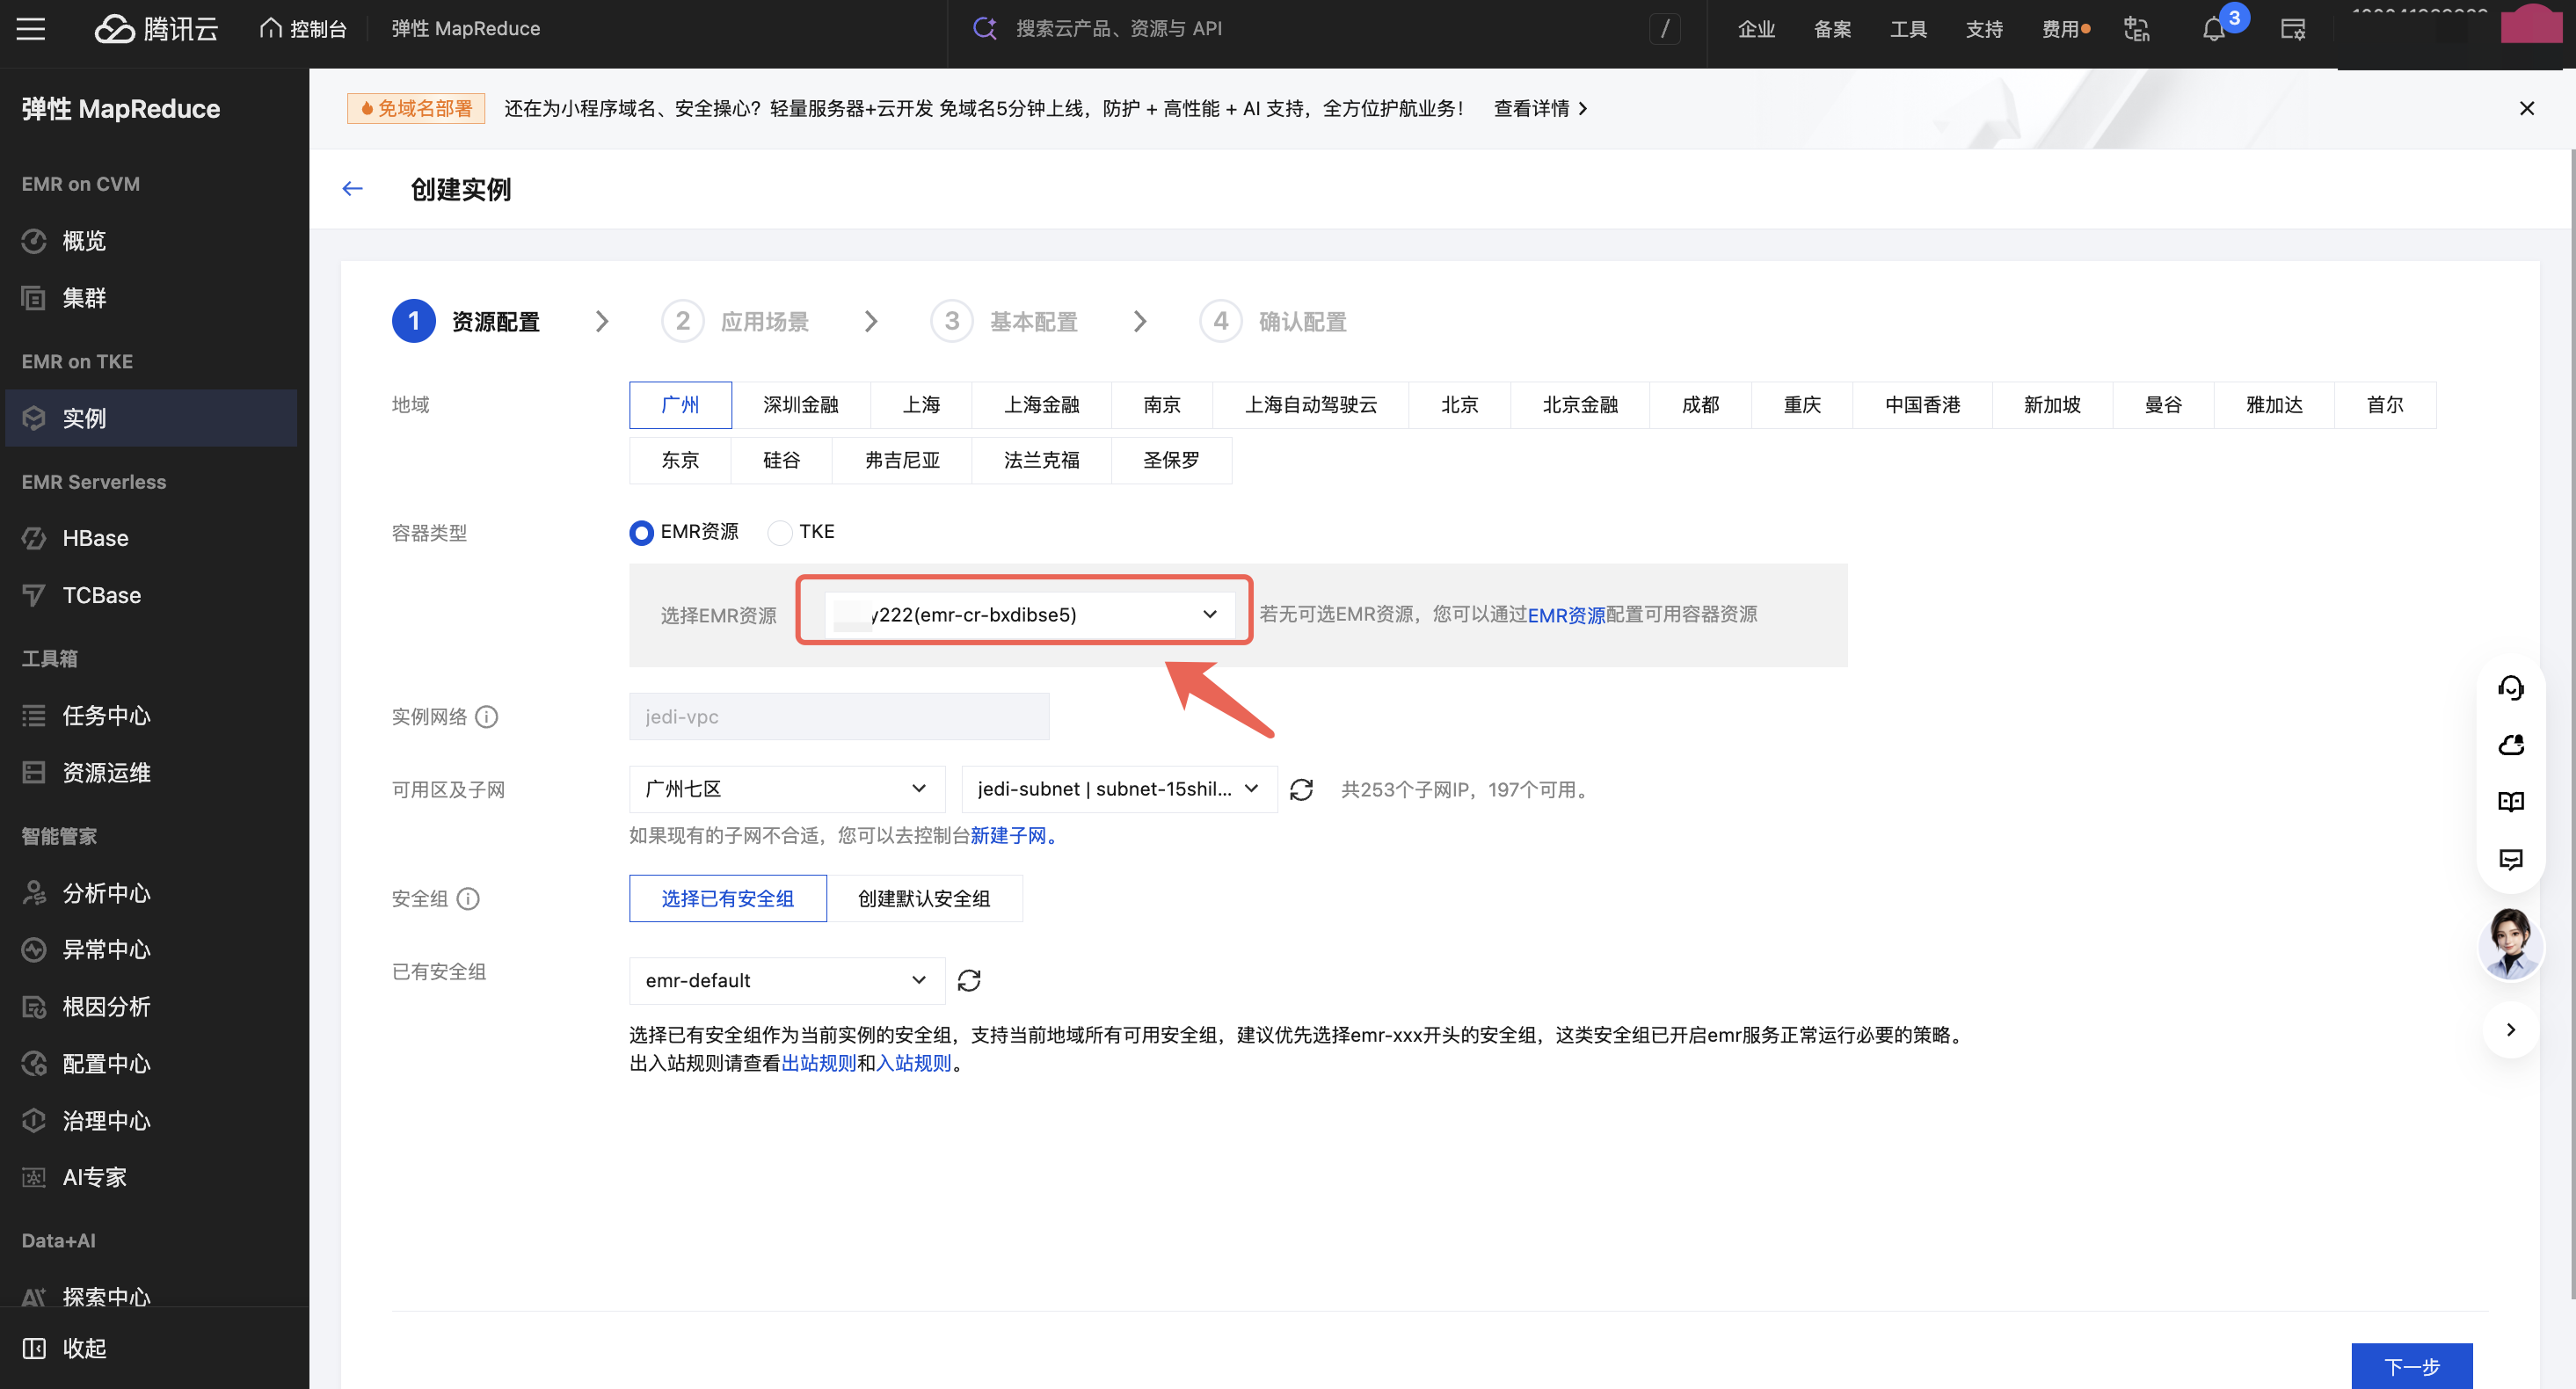Click the 下一步 button
2576x1389 pixels.
click(2411, 1366)
